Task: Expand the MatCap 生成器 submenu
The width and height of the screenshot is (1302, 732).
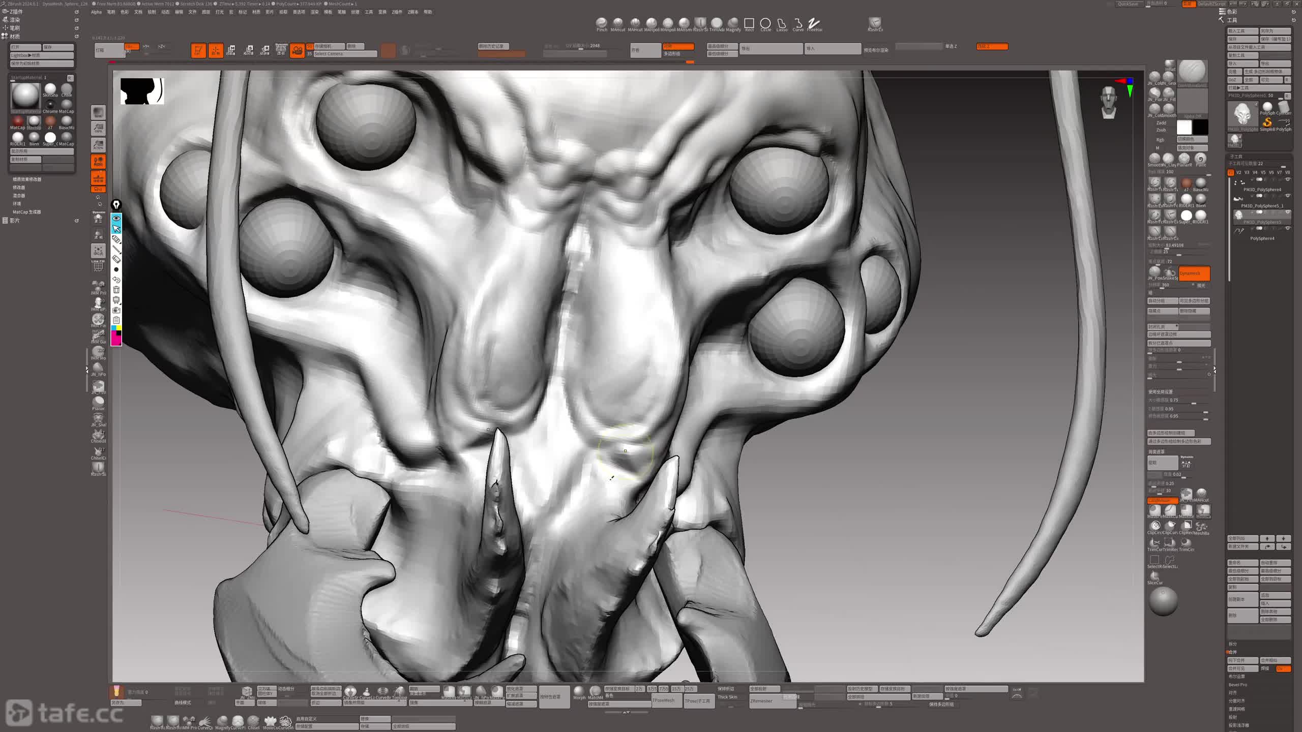Action: click(26, 212)
